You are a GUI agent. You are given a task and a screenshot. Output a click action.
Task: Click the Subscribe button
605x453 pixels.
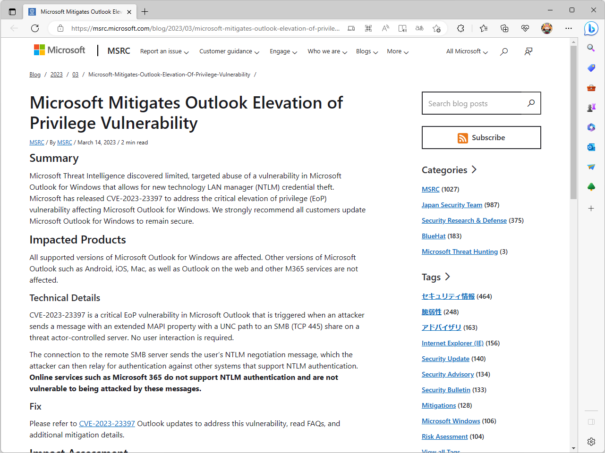(481, 137)
